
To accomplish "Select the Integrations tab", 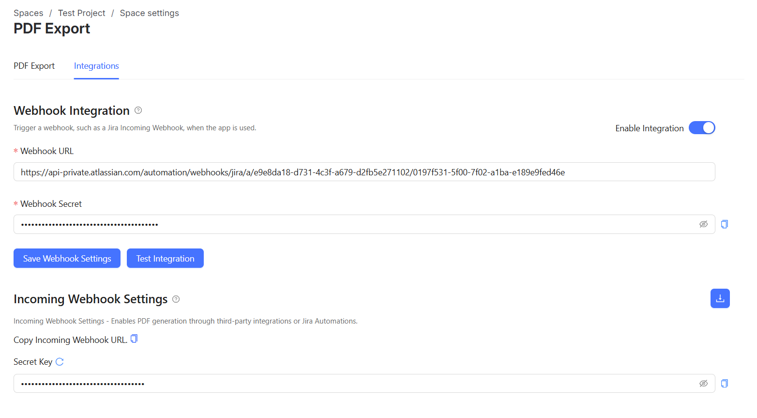I will (x=96, y=66).
